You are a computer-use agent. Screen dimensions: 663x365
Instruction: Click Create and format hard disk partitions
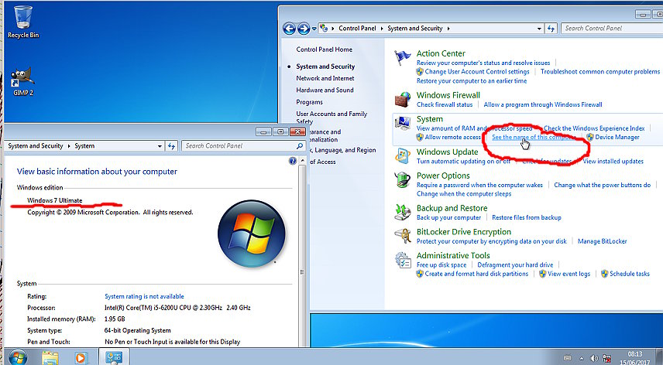[476, 274]
